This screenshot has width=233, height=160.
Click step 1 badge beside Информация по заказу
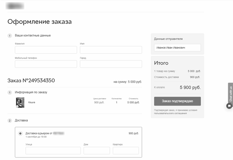click(10, 92)
